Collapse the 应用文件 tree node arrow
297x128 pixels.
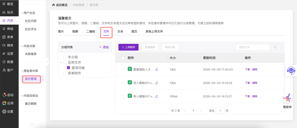(x=61, y=62)
